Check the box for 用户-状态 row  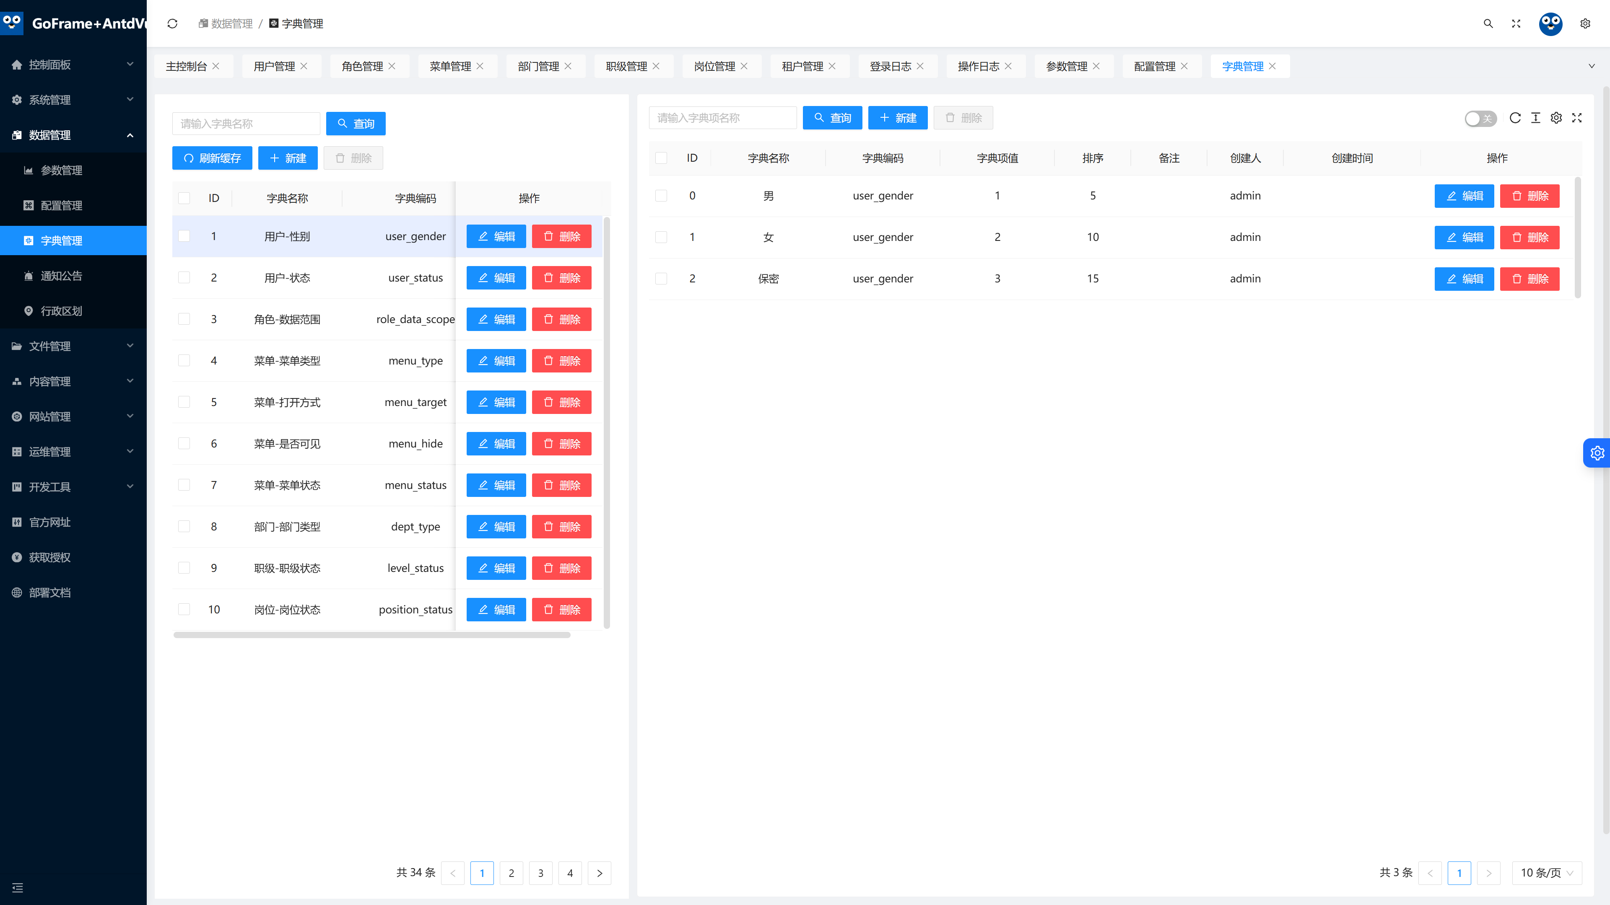[x=184, y=277]
